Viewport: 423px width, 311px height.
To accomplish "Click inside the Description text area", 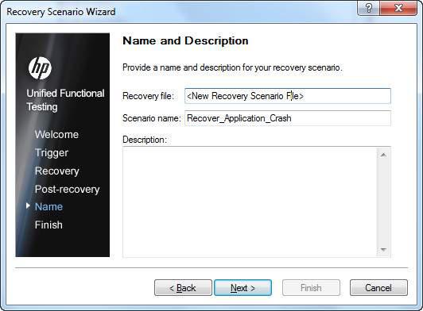I will coord(250,202).
